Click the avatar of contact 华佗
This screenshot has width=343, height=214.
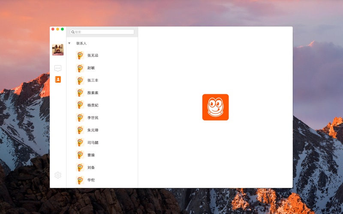(80, 180)
